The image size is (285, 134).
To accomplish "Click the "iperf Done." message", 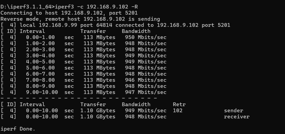I will 18,129.
